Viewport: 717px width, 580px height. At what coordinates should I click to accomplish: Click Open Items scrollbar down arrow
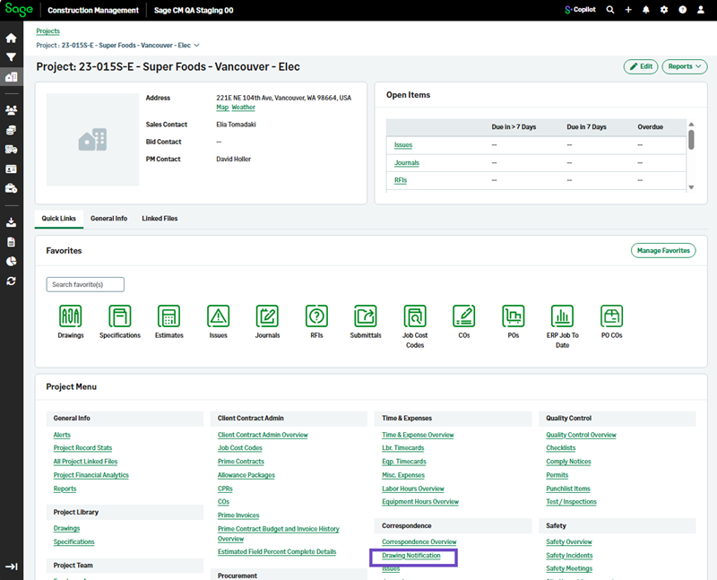pos(691,187)
